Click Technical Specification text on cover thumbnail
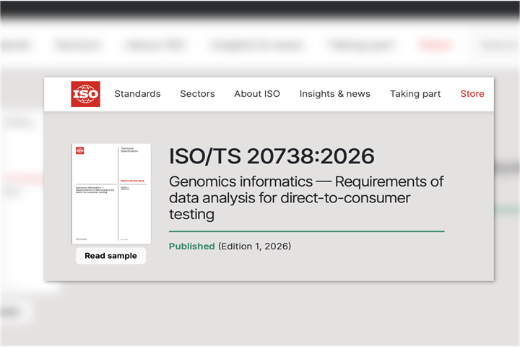The image size is (520, 347). coord(128,152)
